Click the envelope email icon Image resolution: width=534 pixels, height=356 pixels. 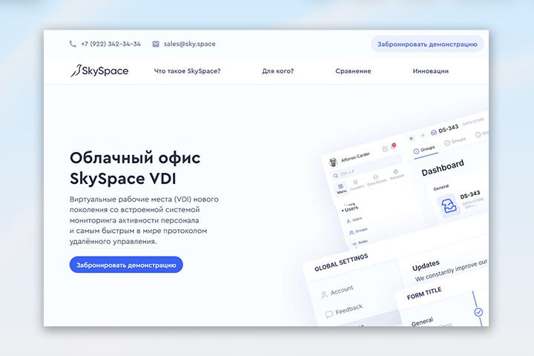point(156,44)
